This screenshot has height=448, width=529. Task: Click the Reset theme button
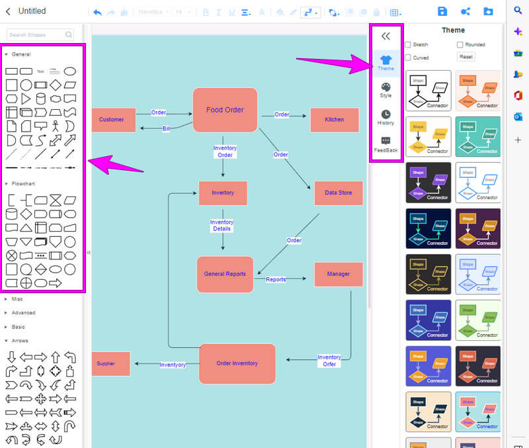[x=466, y=57]
